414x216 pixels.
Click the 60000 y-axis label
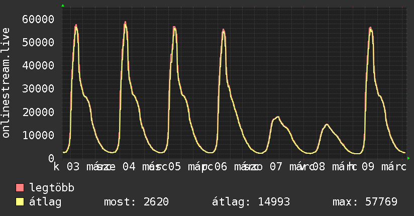(x=38, y=19)
